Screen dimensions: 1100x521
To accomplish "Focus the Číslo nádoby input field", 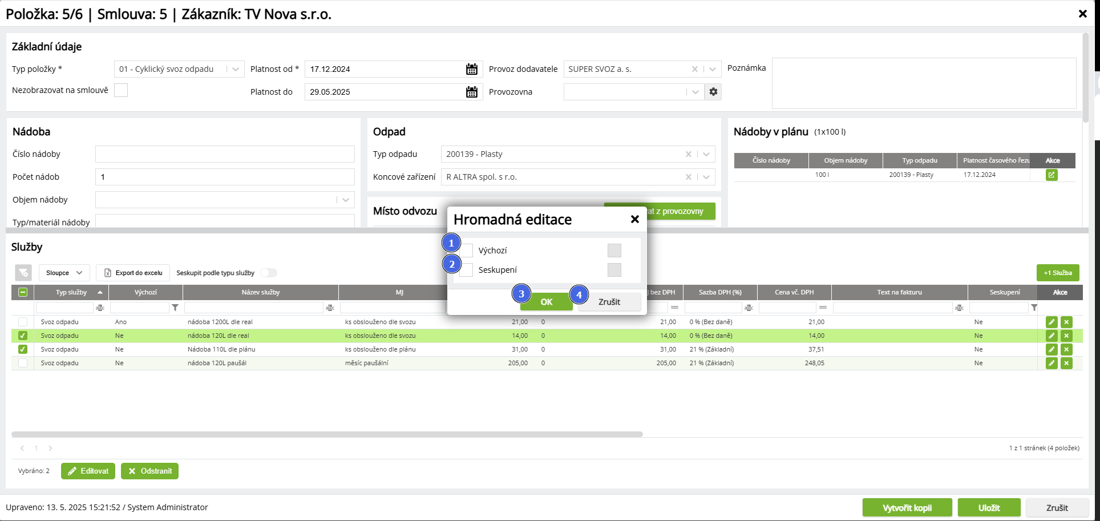I will point(225,154).
